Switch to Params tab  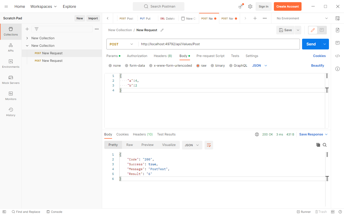pos(113,56)
